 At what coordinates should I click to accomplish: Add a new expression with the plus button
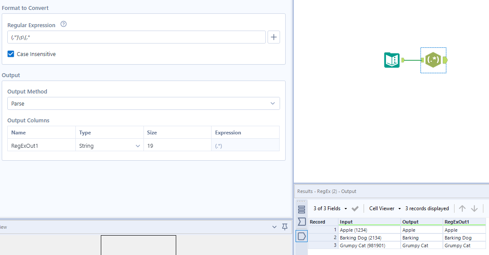274,37
